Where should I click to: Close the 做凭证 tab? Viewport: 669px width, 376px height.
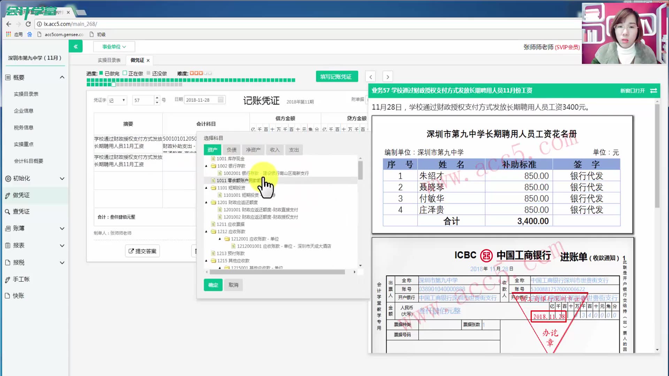[x=148, y=60]
